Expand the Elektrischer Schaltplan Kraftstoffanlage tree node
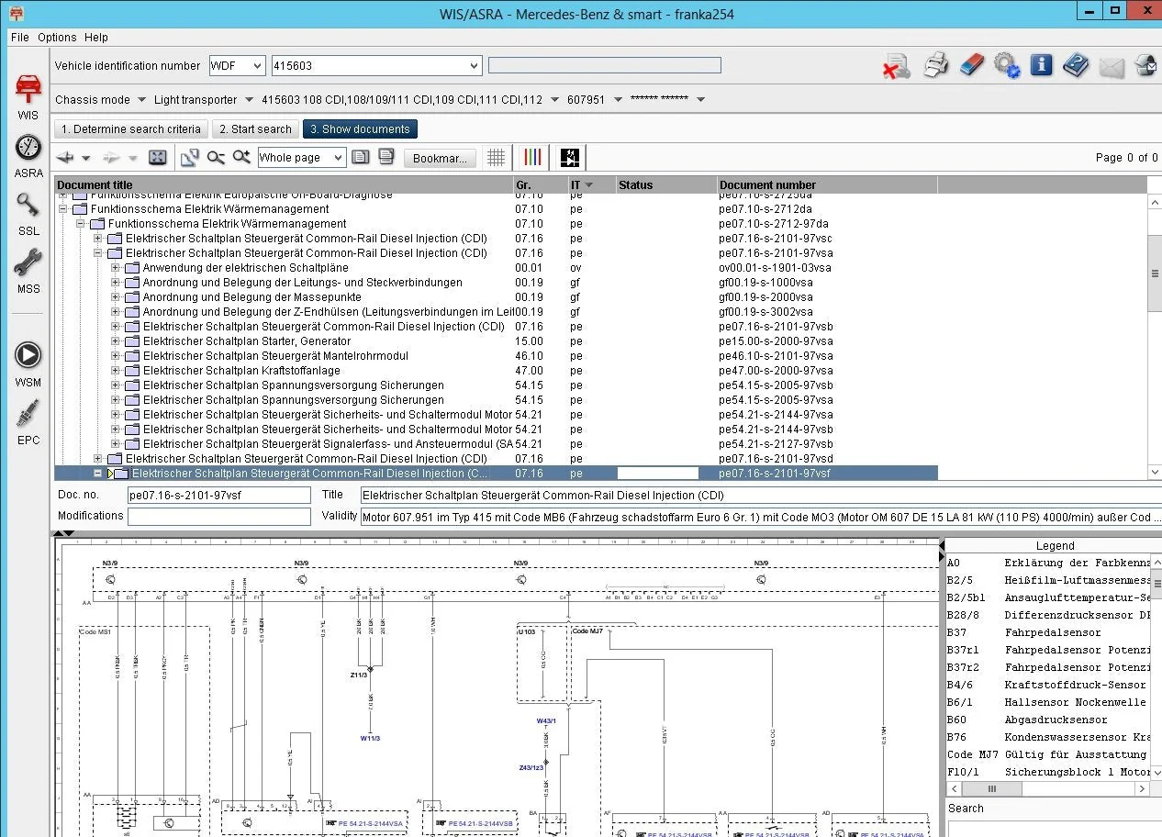The height and width of the screenshot is (837, 1162). (116, 371)
